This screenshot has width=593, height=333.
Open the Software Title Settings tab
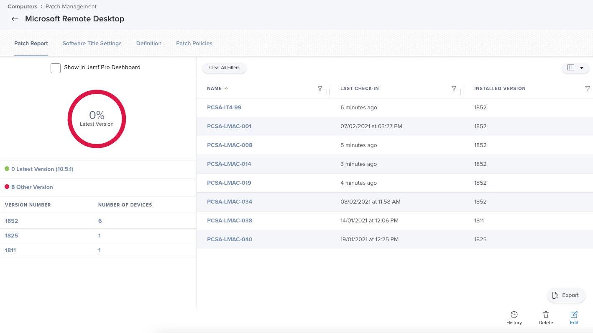pyautogui.click(x=92, y=43)
